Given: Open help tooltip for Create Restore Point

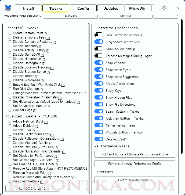Looking at the screenshot, I should tap(45, 33).
